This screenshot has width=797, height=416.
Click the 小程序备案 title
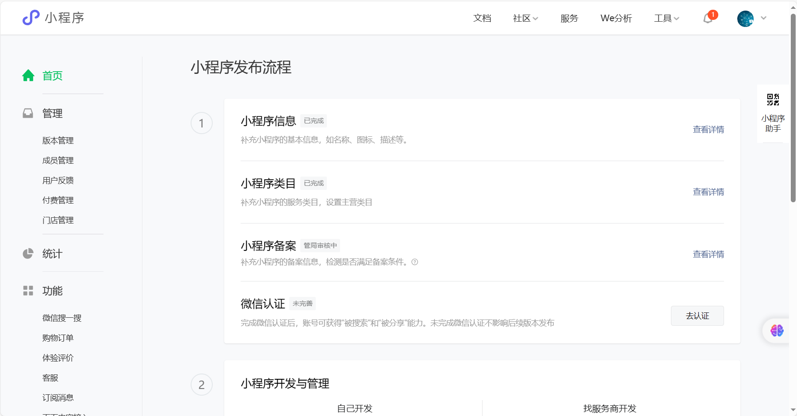[268, 246]
